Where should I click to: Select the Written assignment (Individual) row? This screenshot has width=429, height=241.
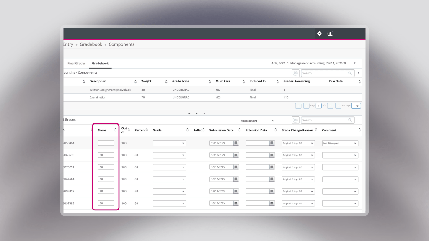coord(212,90)
